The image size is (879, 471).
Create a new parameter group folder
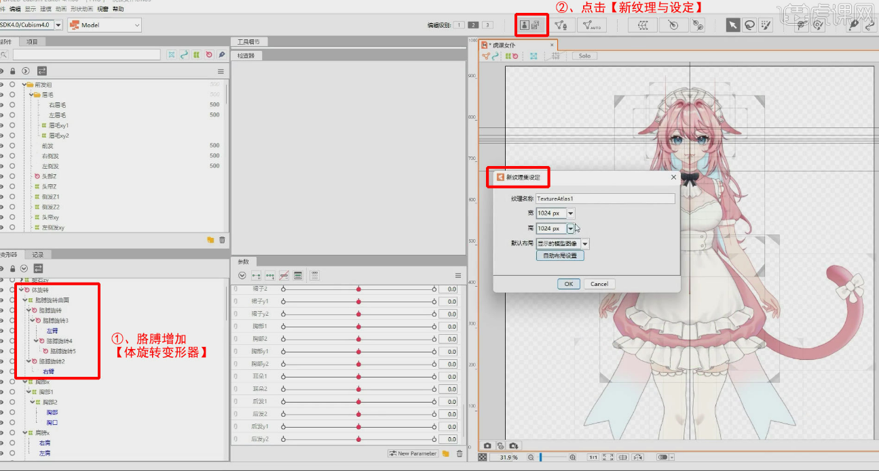(446, 453)
